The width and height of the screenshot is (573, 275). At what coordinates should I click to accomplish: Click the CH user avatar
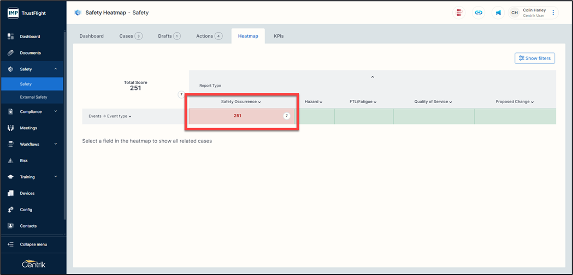pyautogui.click(x=515, y=13)
